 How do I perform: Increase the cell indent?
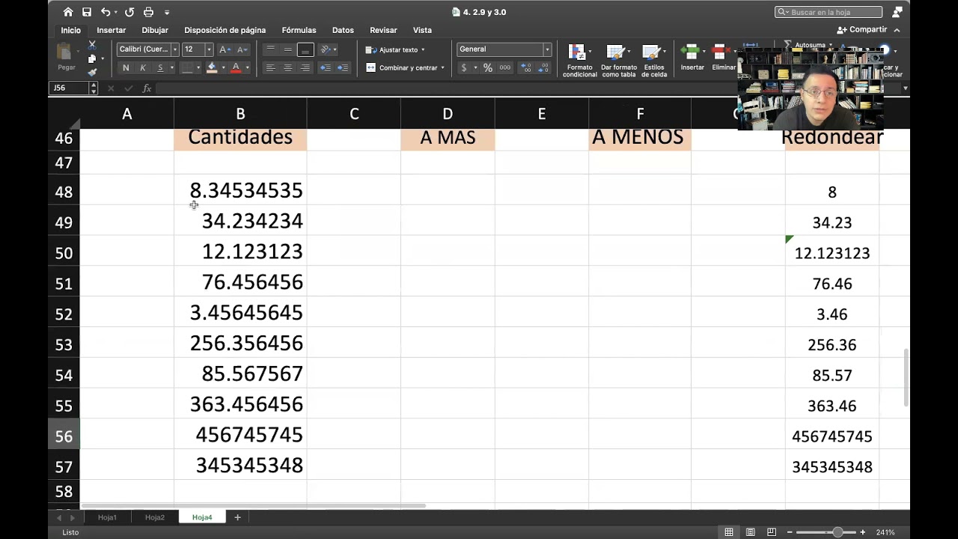[343, 68]
